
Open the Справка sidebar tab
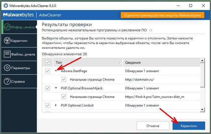(19, 81)
